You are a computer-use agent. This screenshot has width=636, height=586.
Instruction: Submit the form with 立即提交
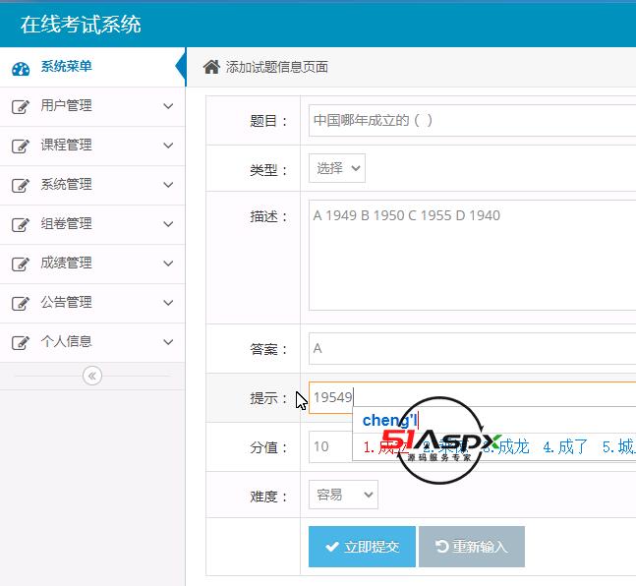[362, 547]
